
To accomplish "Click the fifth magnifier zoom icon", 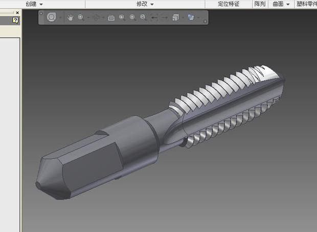I will pyautogui.click(x=132, y=17).
